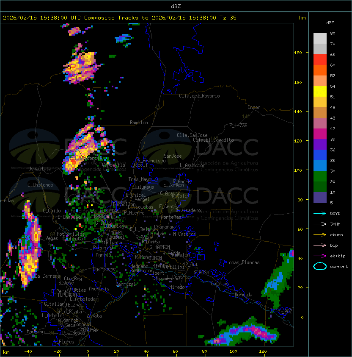Click the 'dBZ' label above the color scale
Image resolution: width=352 pixels, height=357 pixels.
(x=330, y=23)
